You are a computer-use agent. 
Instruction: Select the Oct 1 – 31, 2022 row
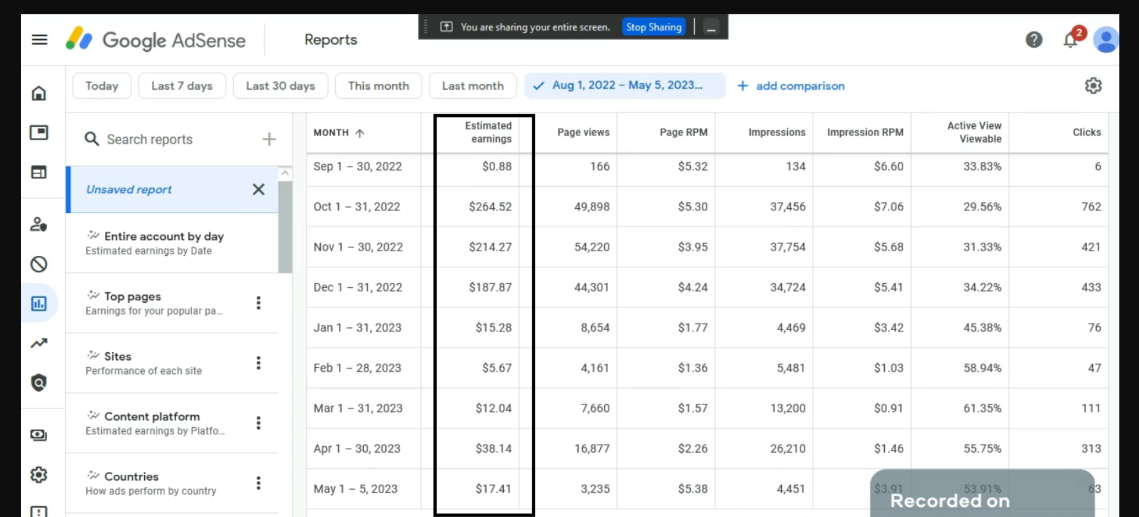[707, 206]
